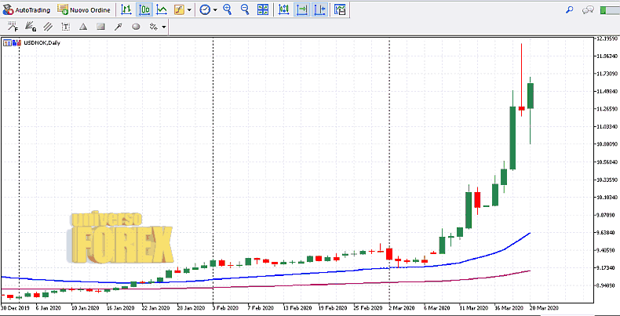Click the green connection status bar
Image resolution: width=620 pixels, height=316 pixels.
[x=610, y=9]
